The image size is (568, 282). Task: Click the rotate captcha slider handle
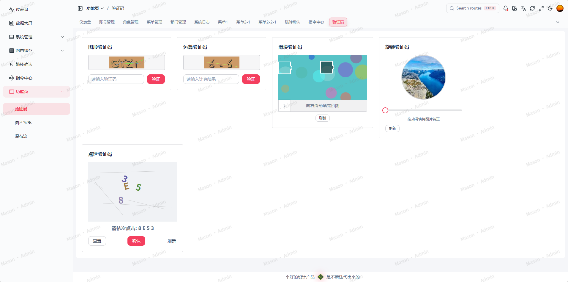[385, 110]
